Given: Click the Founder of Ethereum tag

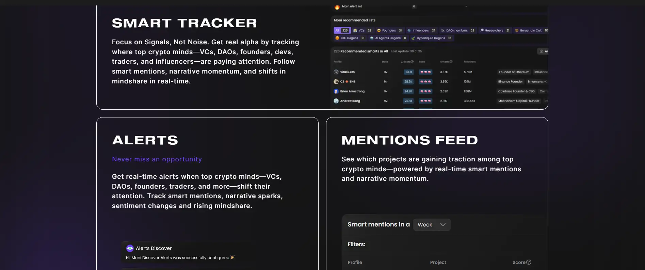Looking at the screenshot, I should (514, 72).
